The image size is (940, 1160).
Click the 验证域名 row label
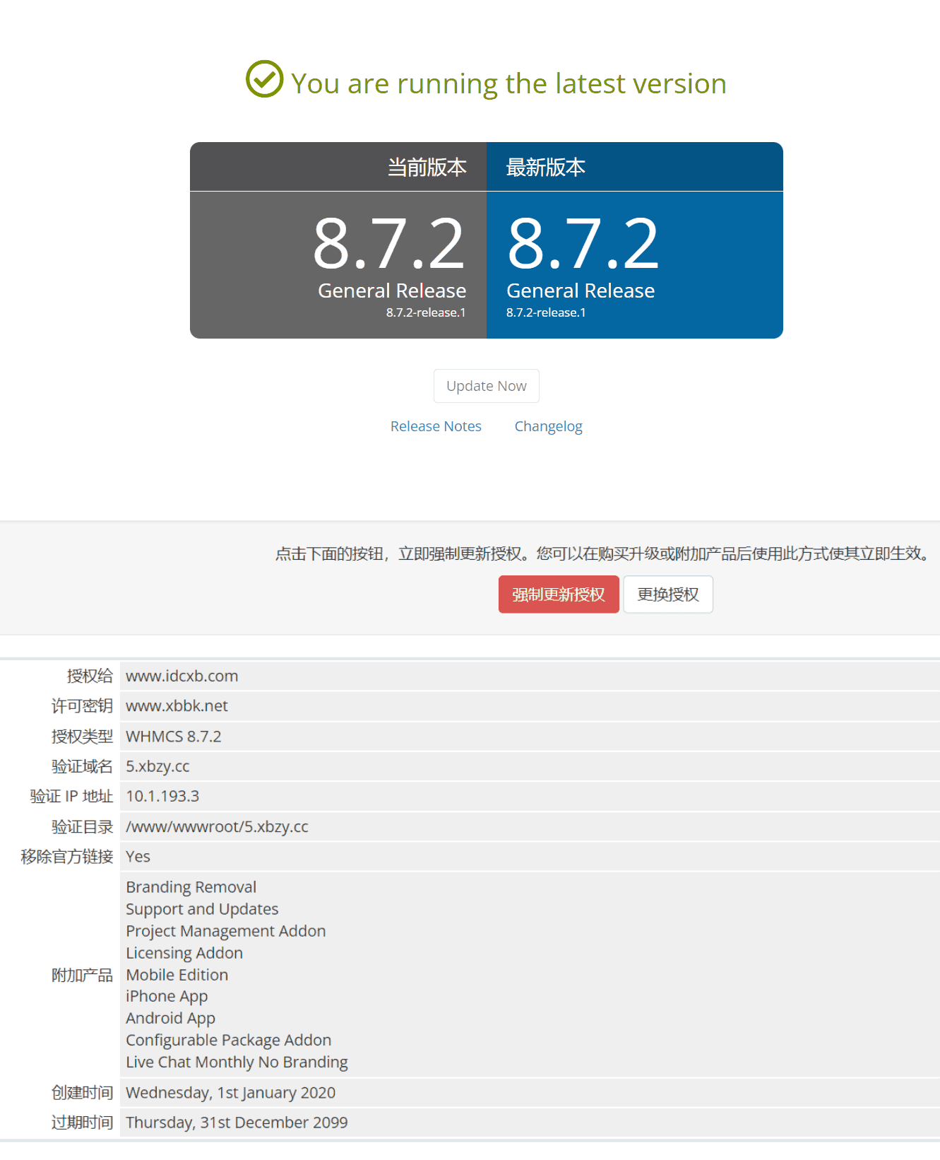coord(82,766)
